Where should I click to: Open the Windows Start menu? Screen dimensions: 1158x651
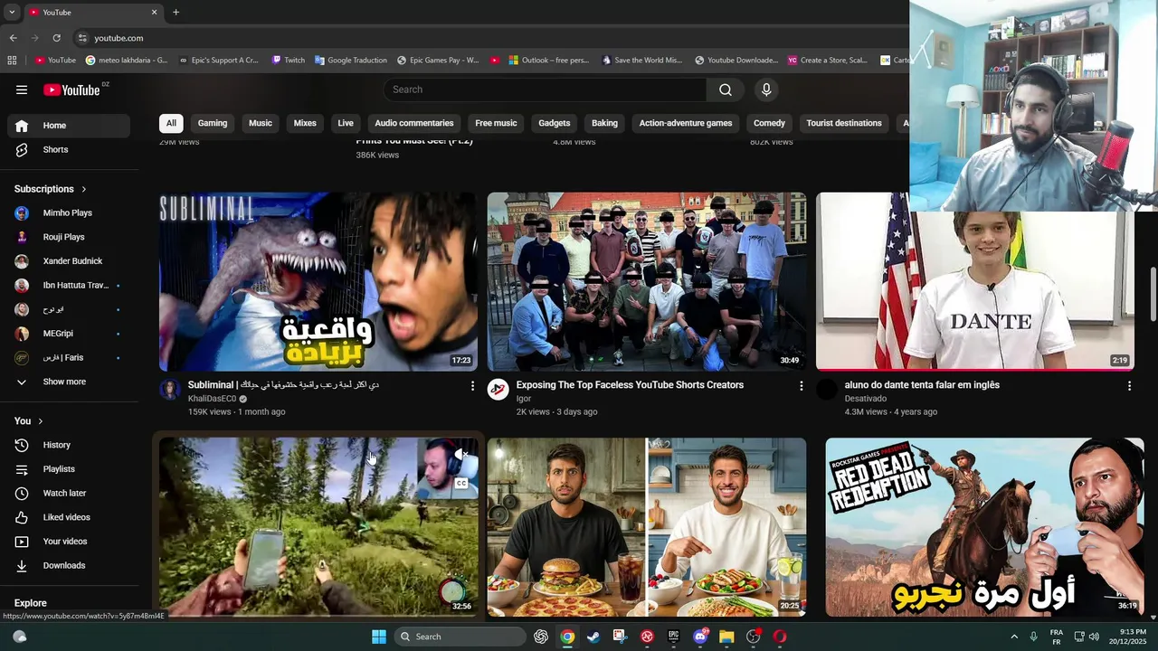[x=379, y=637]
